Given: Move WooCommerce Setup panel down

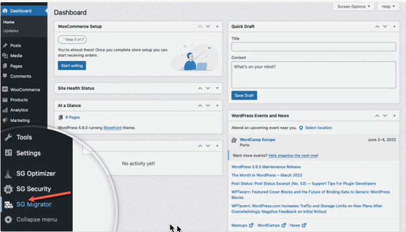Looking at the screenshot, I should point(208,26).
